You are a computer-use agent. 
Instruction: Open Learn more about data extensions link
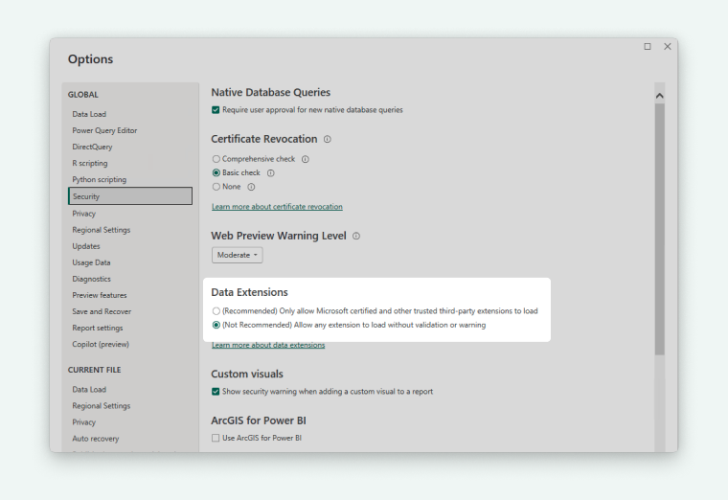click(x=268, y=345)
